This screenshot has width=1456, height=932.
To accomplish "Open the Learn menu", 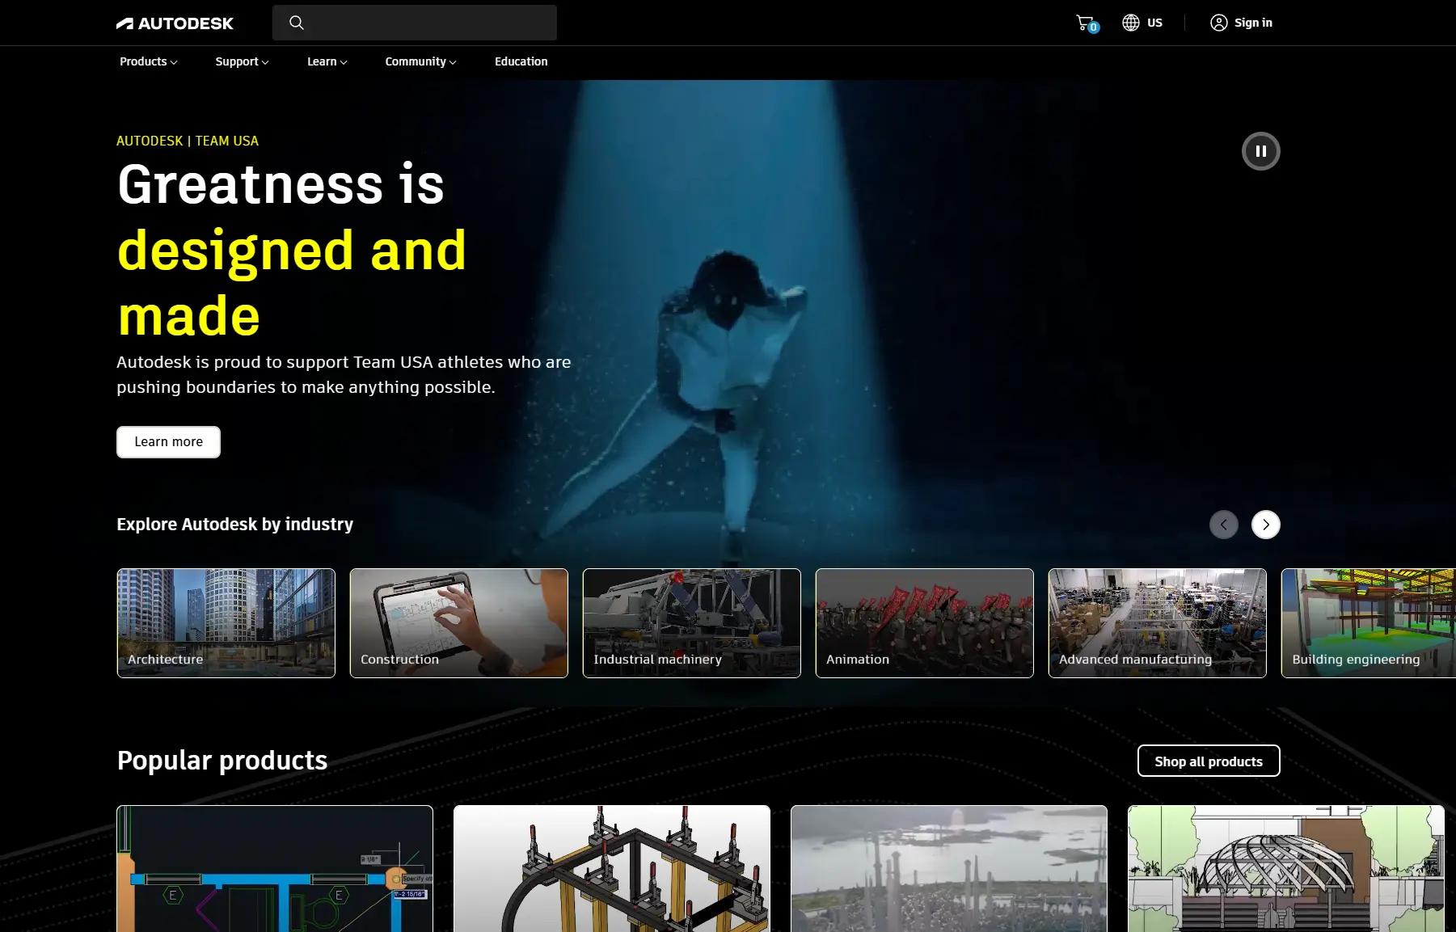I will coord(326,61).
